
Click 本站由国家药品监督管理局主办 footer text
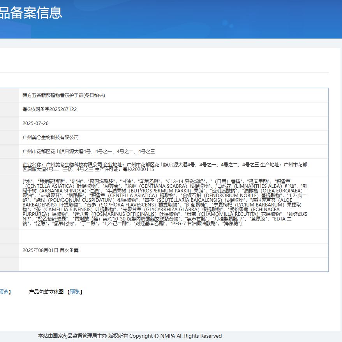point(72,336)
